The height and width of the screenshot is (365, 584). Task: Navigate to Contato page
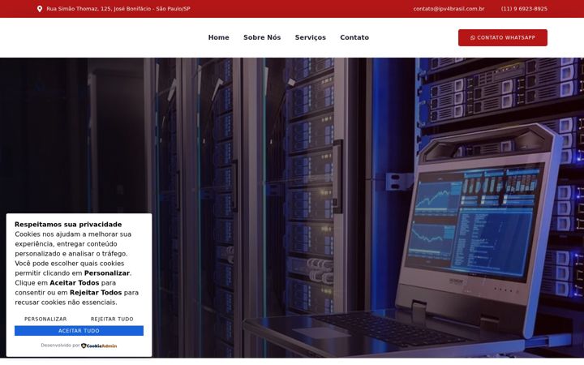pos(354,37)
